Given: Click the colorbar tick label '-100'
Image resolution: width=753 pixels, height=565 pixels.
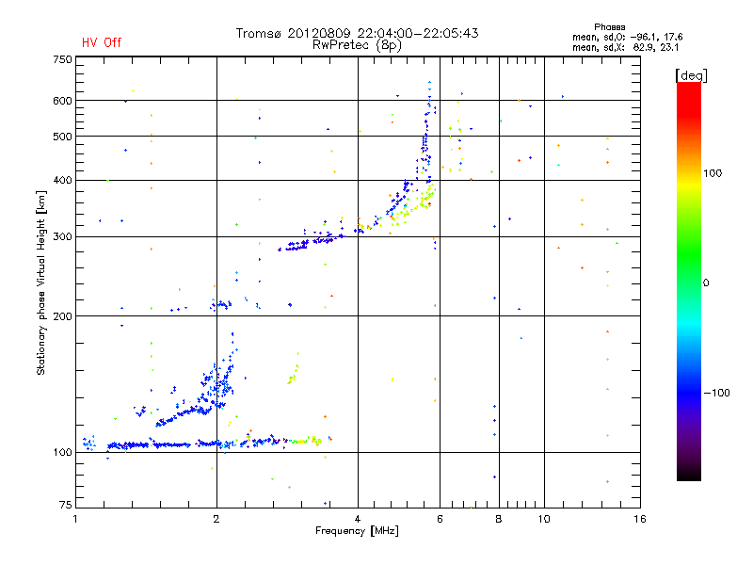Looking at the screenshot, I should pyautogui.click(x=716, y=393).
